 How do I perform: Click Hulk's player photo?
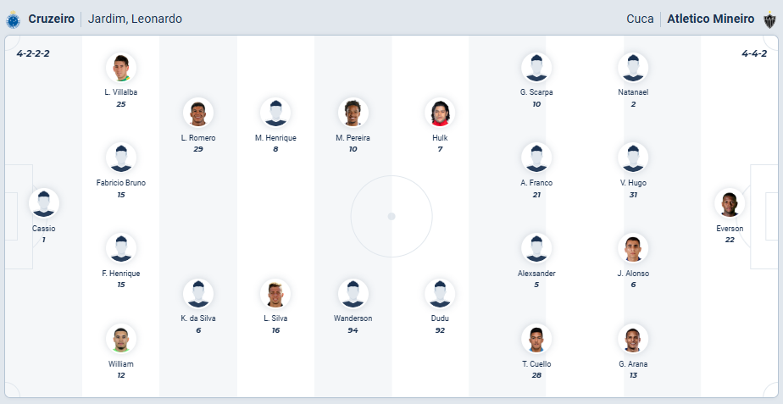(440, 113)
